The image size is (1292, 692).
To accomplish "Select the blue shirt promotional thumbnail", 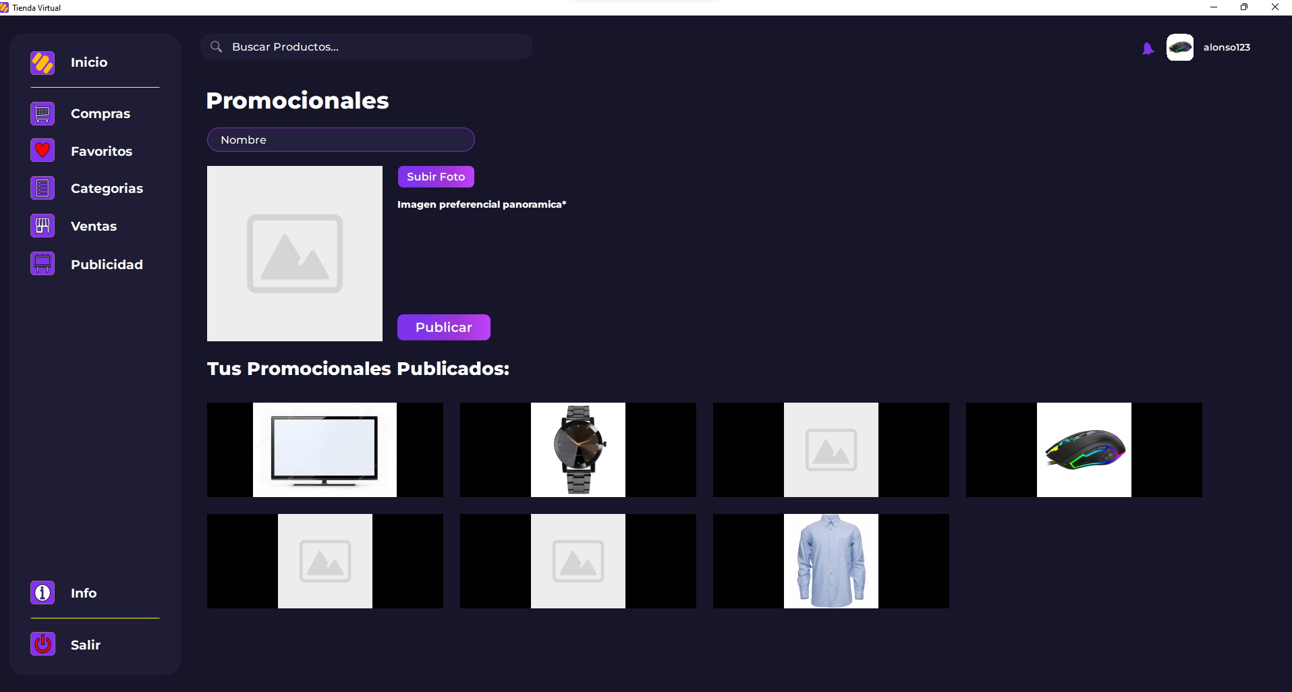I will pos(831,560).
